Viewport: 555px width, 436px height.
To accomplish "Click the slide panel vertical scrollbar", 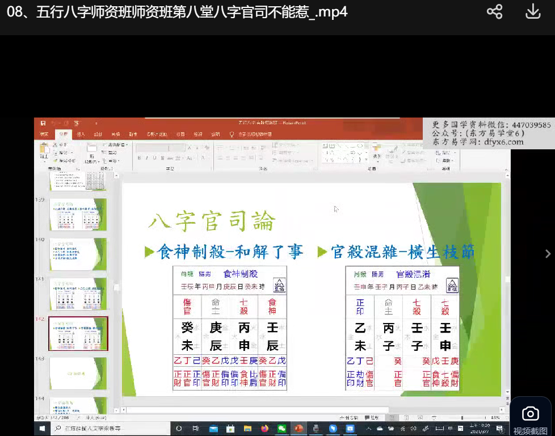I will pos(117,288).
